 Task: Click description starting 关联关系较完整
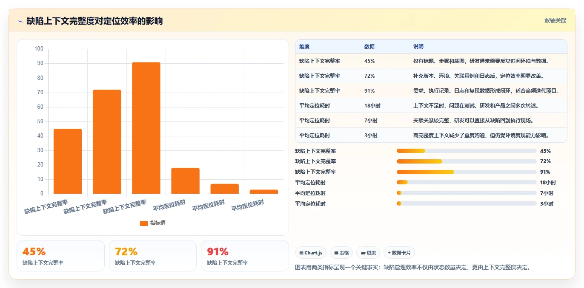(474, 121)
